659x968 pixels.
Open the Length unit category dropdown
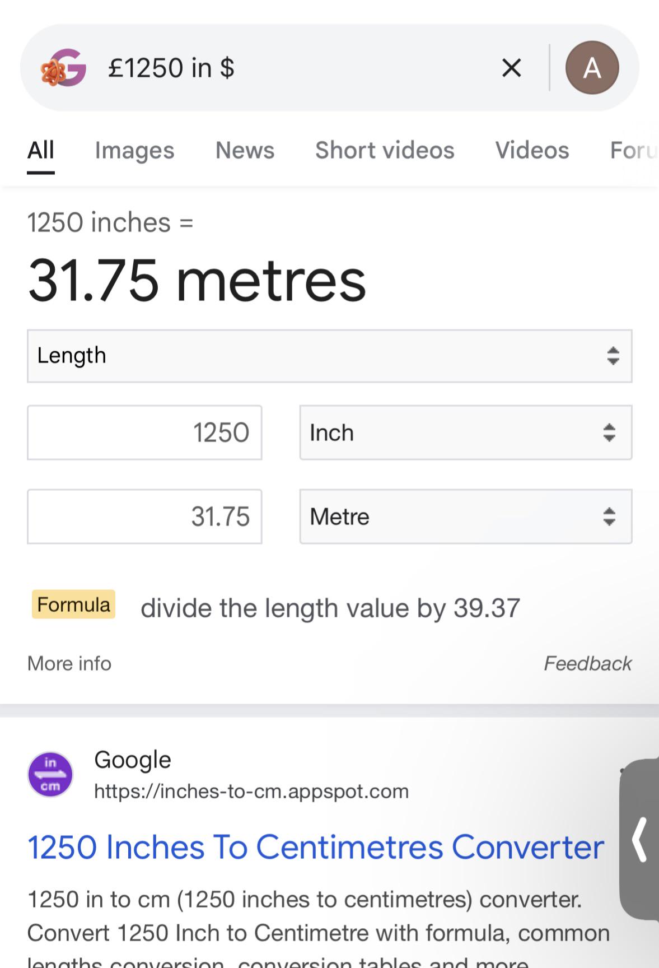pos(329,356)
